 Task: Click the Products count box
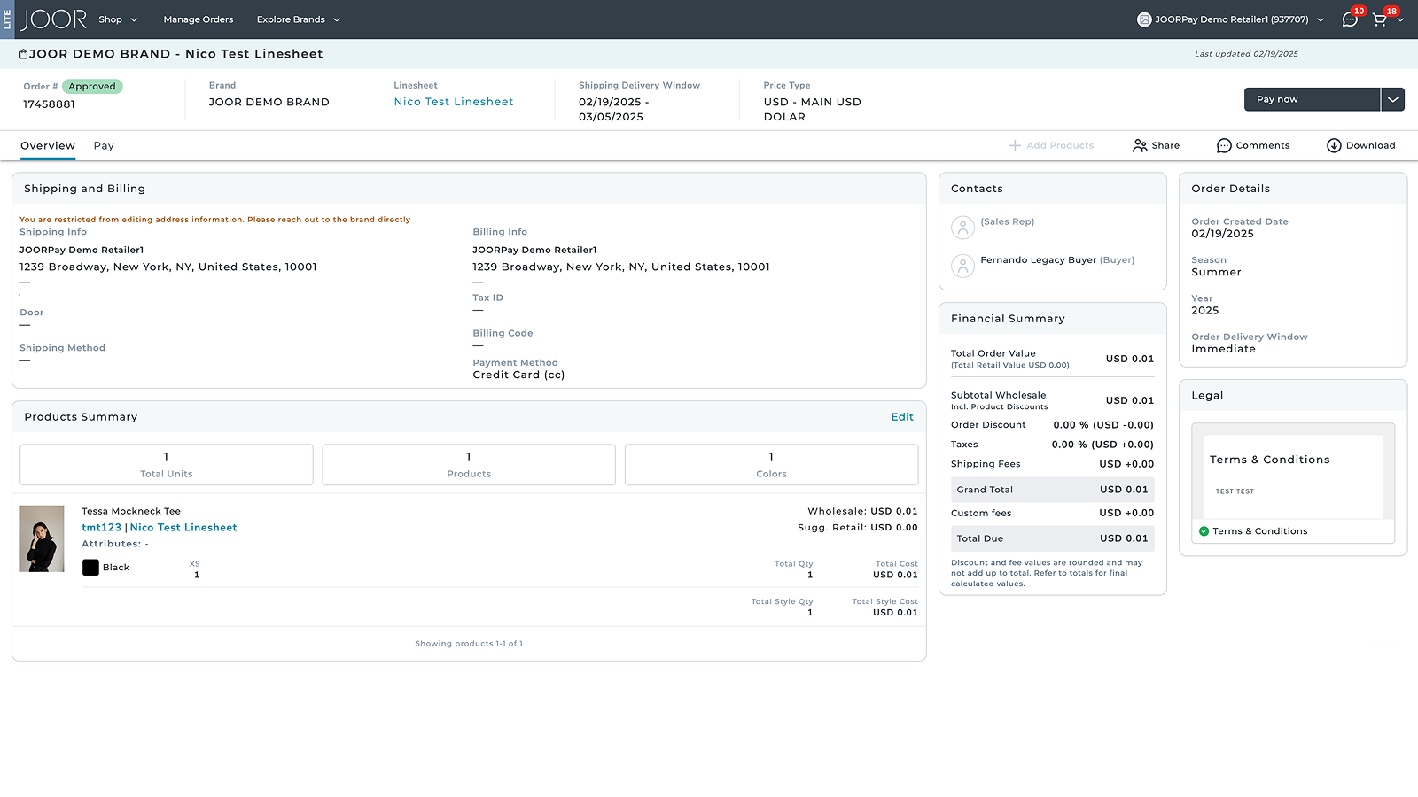click(469, 465)
